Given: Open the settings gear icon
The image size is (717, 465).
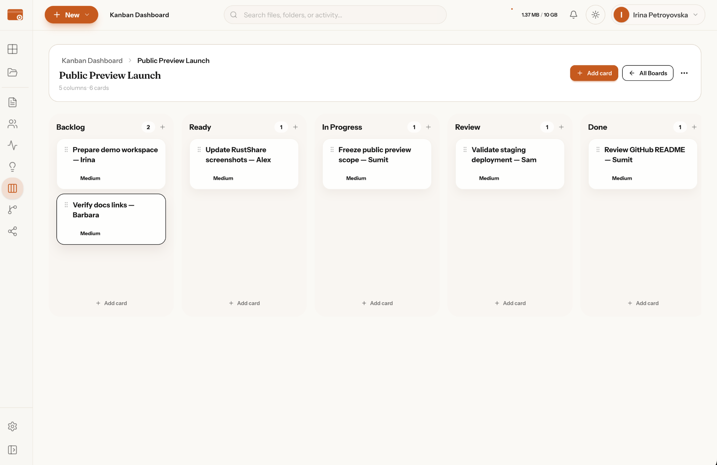Looking at the screenshot, I should pos(13,426).
